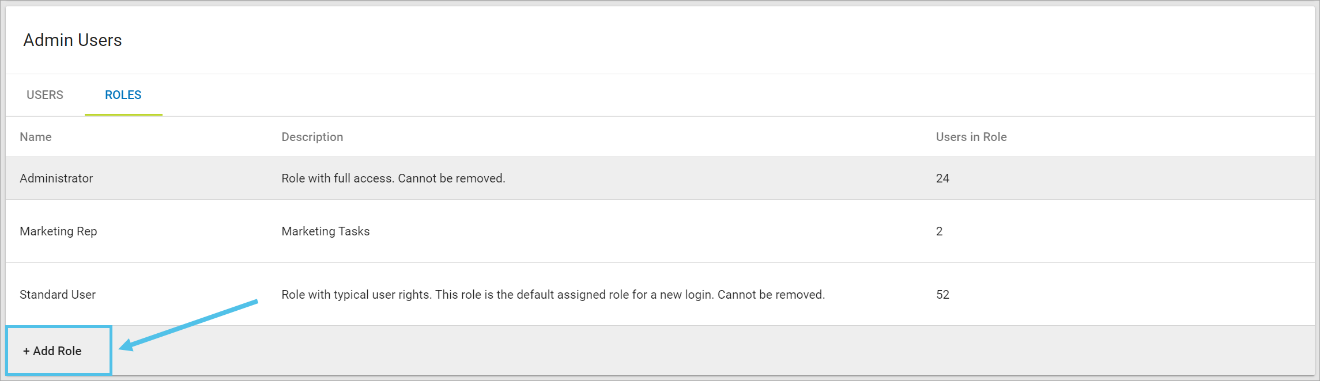Click the Administrator role name
The width and height of the screenshot is (1320, 381).
[x=56, y=178]
